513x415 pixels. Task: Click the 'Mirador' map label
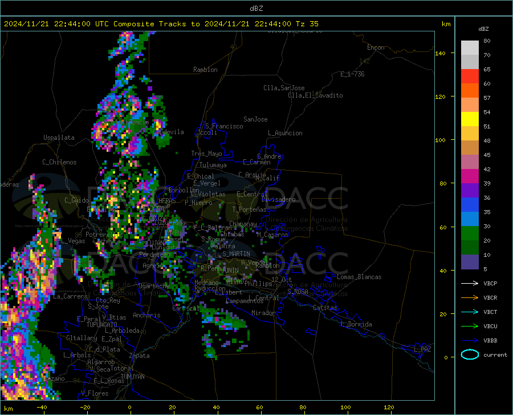(263, 313)
